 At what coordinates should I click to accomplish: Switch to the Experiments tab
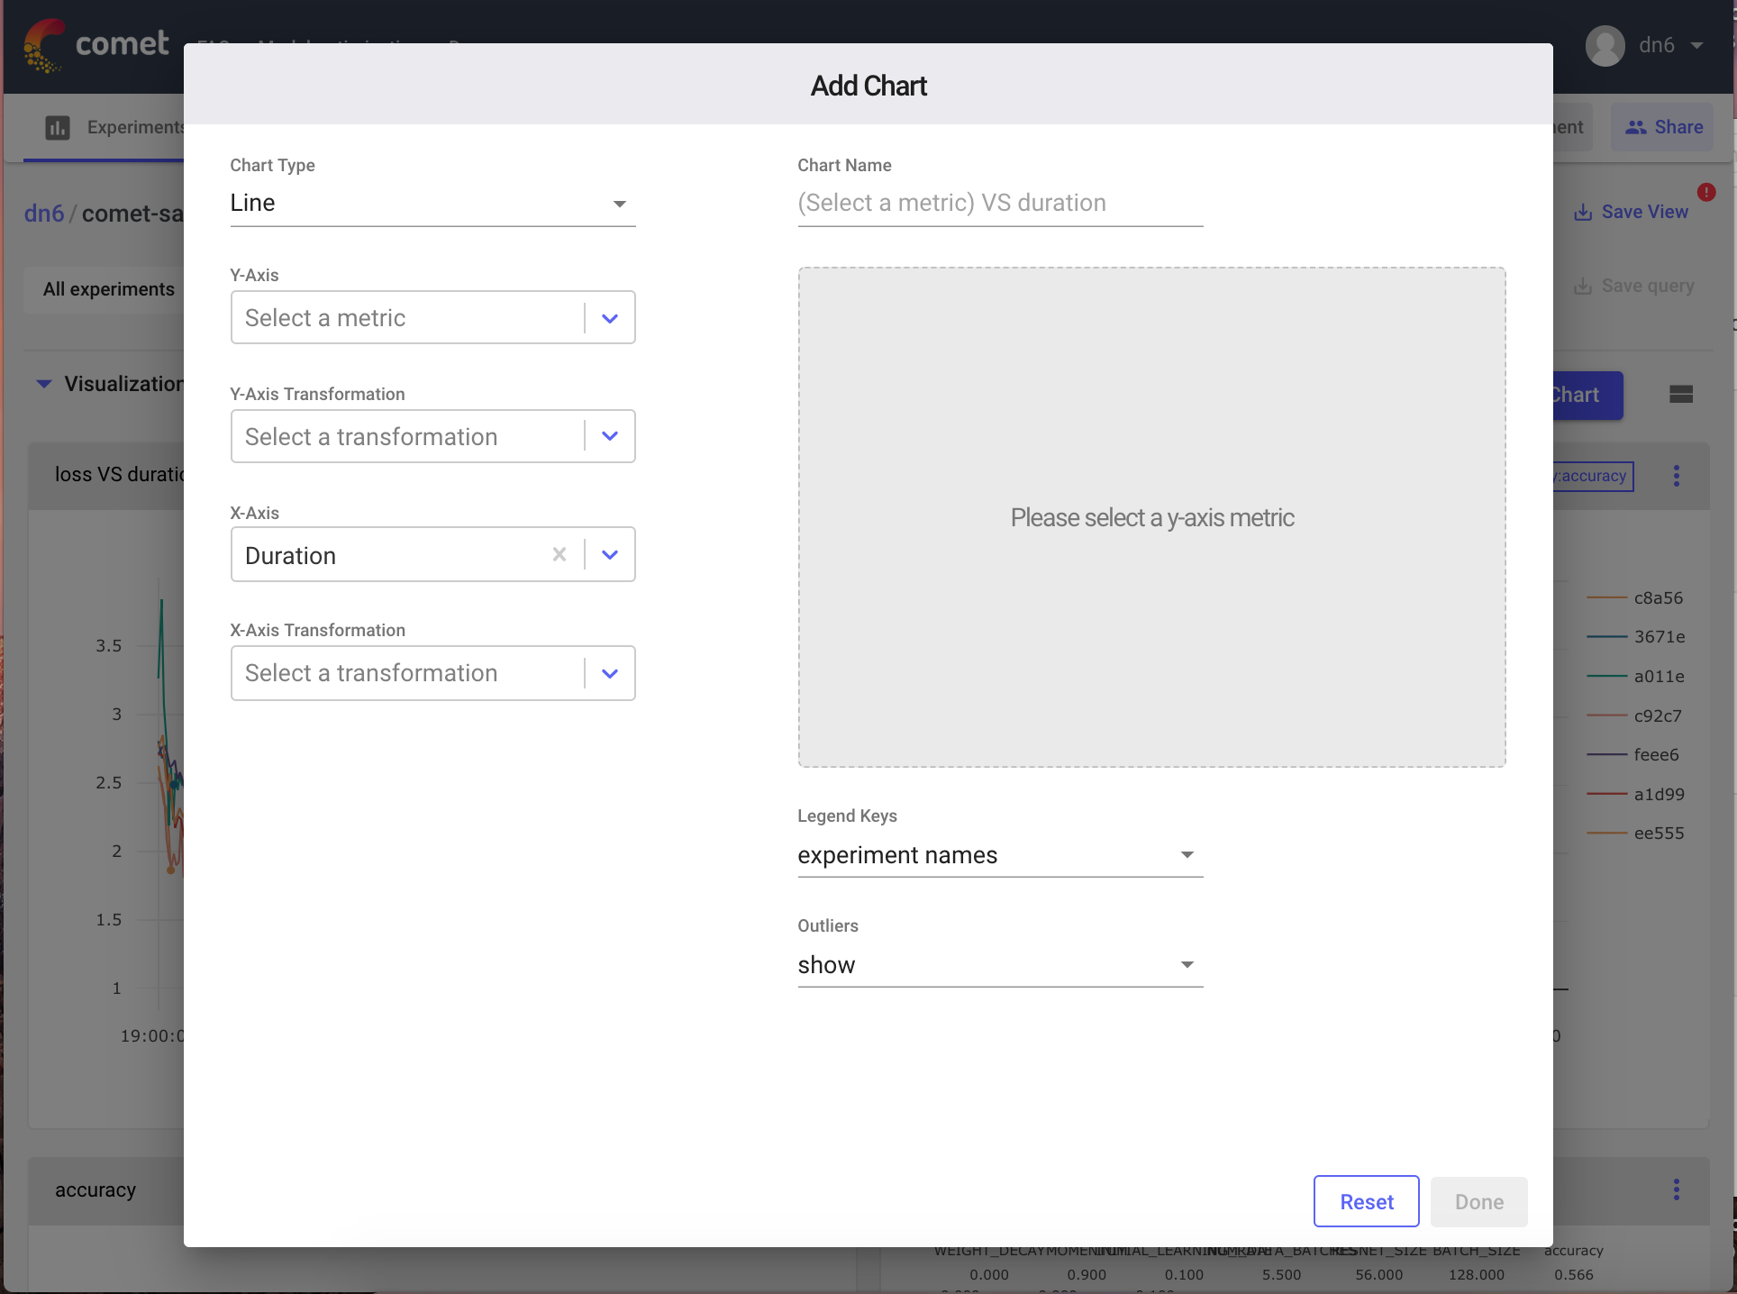135,127
